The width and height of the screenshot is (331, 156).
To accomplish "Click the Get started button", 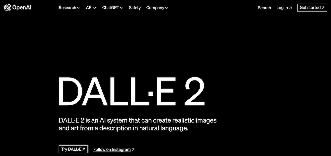I will tap(312, 8).
